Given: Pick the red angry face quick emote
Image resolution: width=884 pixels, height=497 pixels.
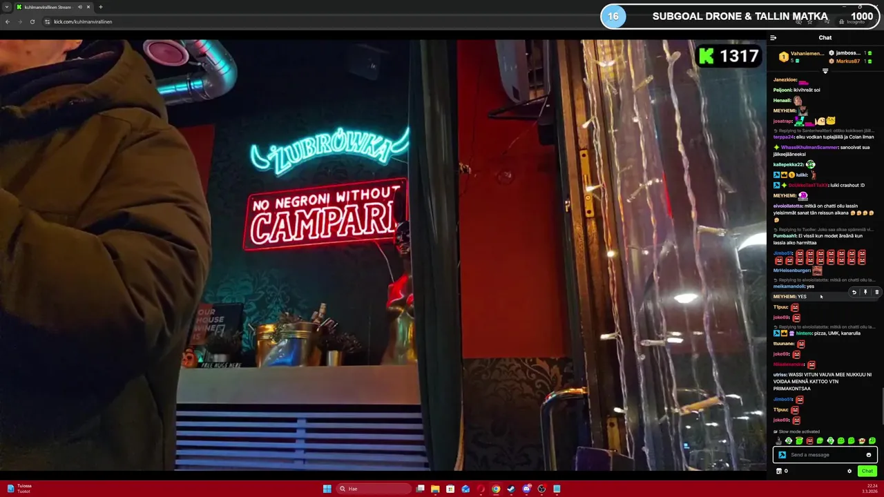Looking at the screenshot, I should 809,440.
